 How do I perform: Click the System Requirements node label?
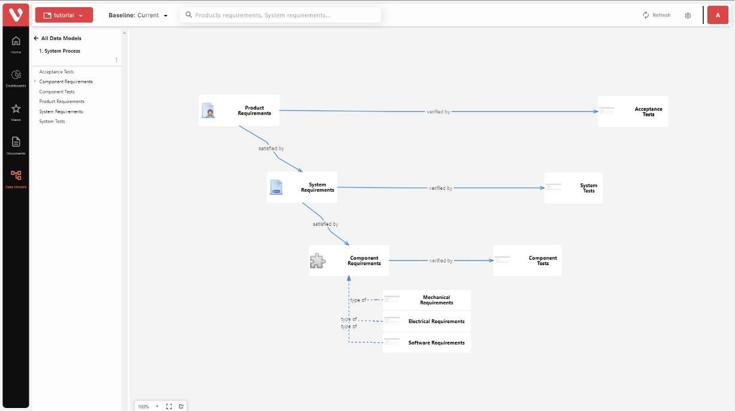pos(317,188)
